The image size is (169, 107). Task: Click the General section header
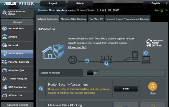pyautogui.click(x=17, y=22)
